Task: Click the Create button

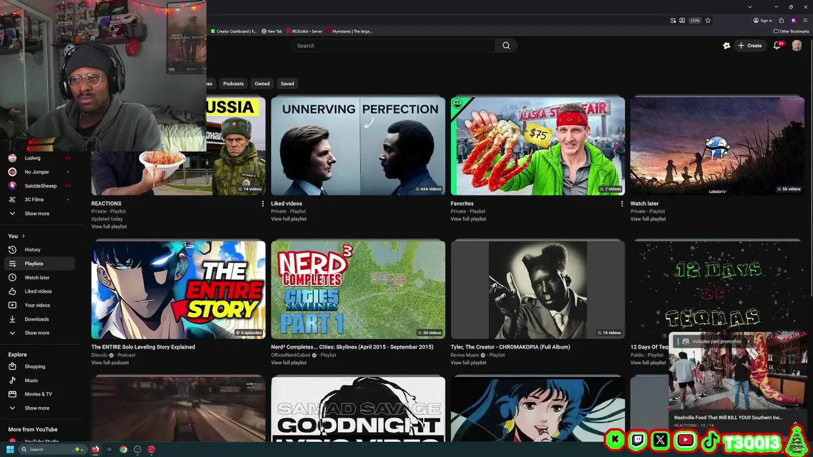Action: point(749,46)
